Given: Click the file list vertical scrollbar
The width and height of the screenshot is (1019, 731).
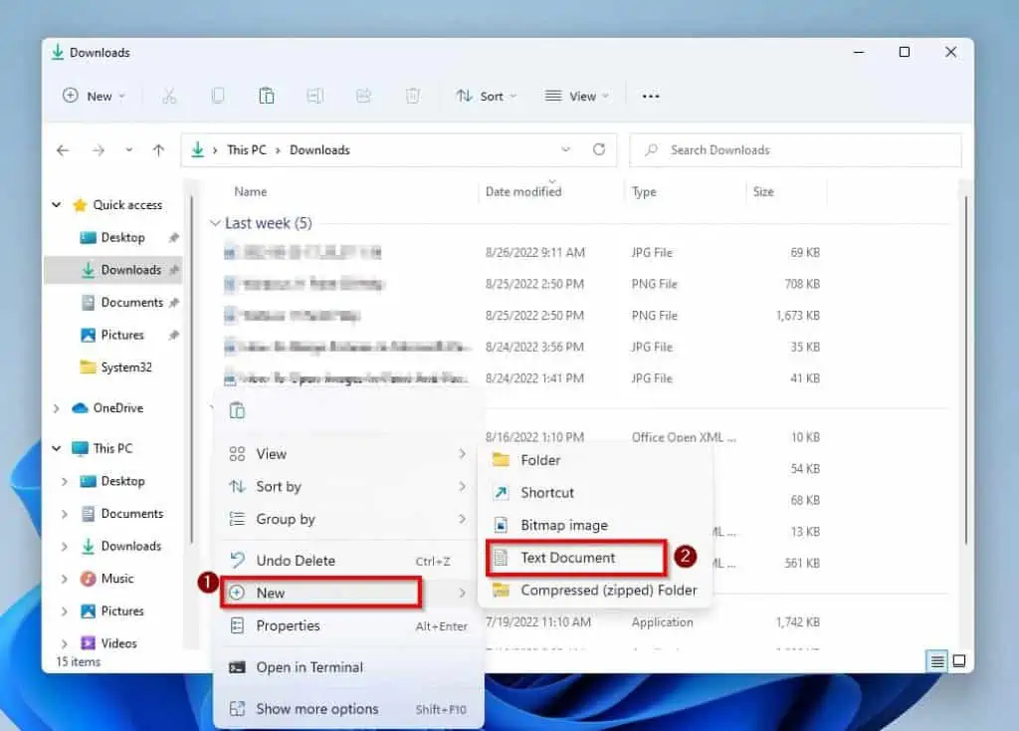Looking at the screenshot, I should pyautogui.click(x=965, y=369).
